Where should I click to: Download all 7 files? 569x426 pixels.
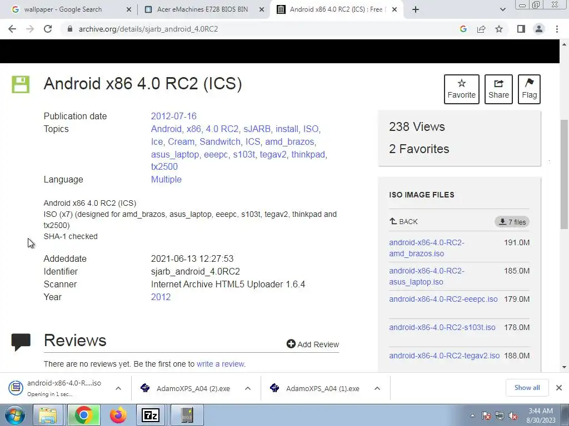click(512, 222)
